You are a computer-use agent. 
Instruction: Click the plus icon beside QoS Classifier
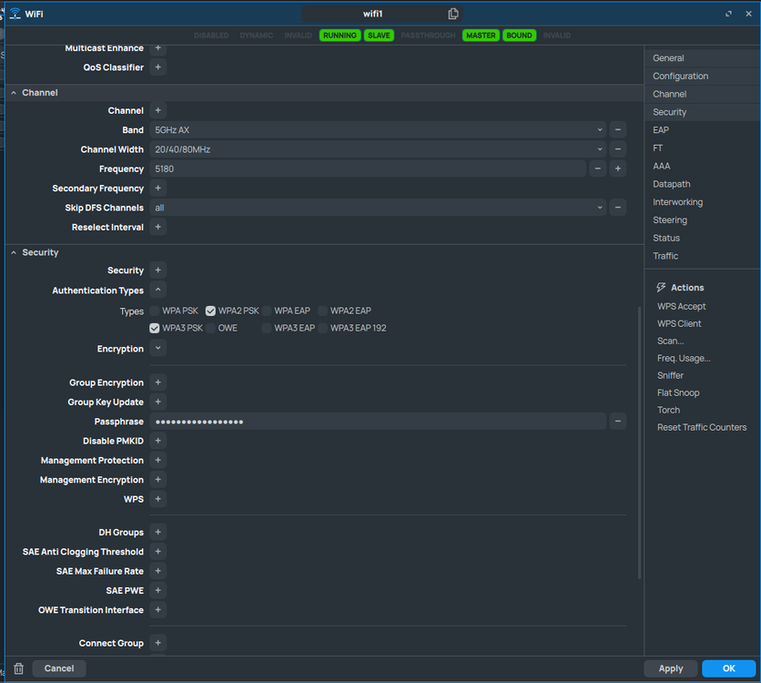(157, 67)
